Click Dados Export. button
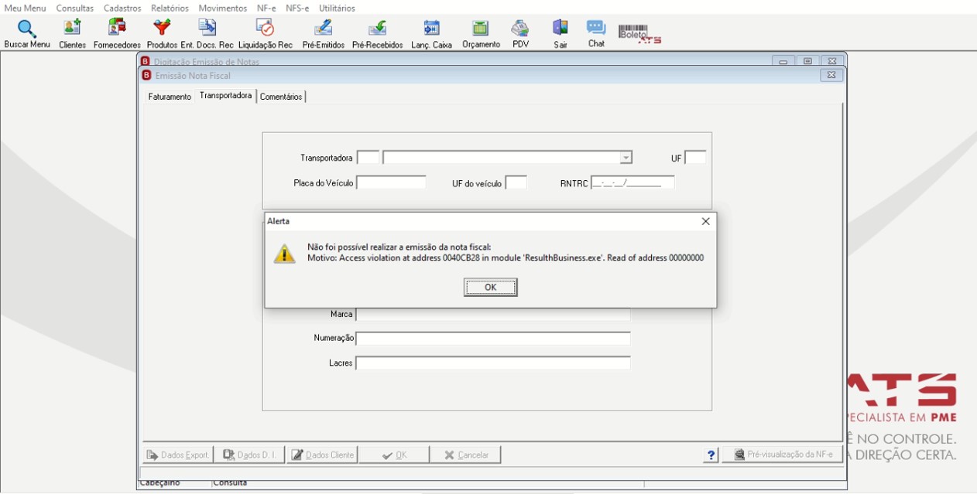The width and height of the screenshot is (977, 494). 177,455
